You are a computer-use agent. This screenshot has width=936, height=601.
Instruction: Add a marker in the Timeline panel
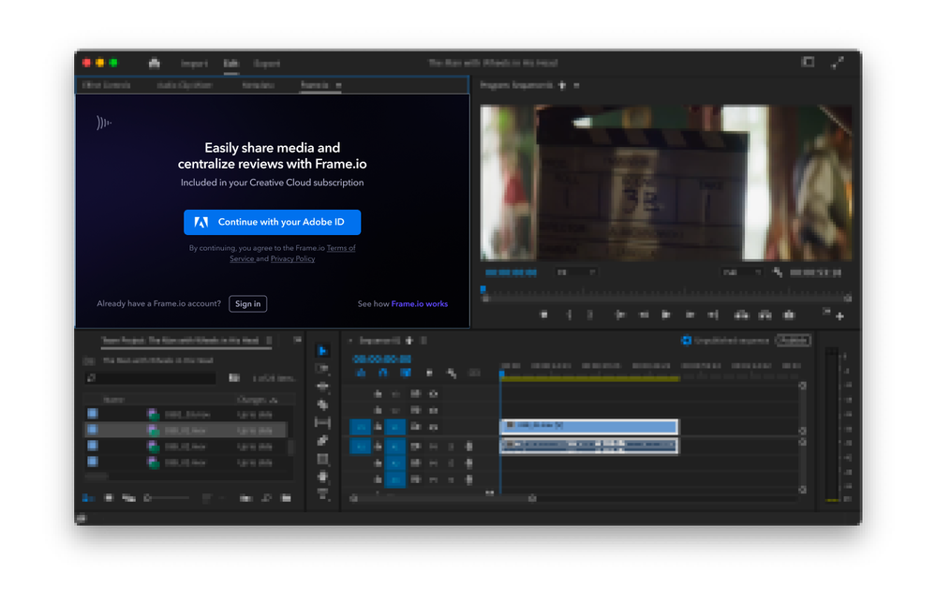[x=429, y=374]
